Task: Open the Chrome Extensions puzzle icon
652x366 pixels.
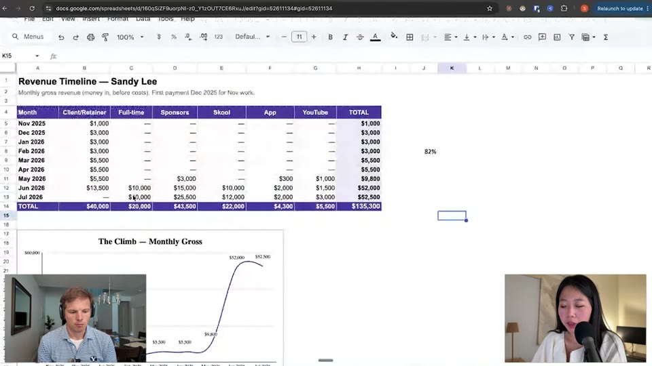Action: click(x=564, y=8)
